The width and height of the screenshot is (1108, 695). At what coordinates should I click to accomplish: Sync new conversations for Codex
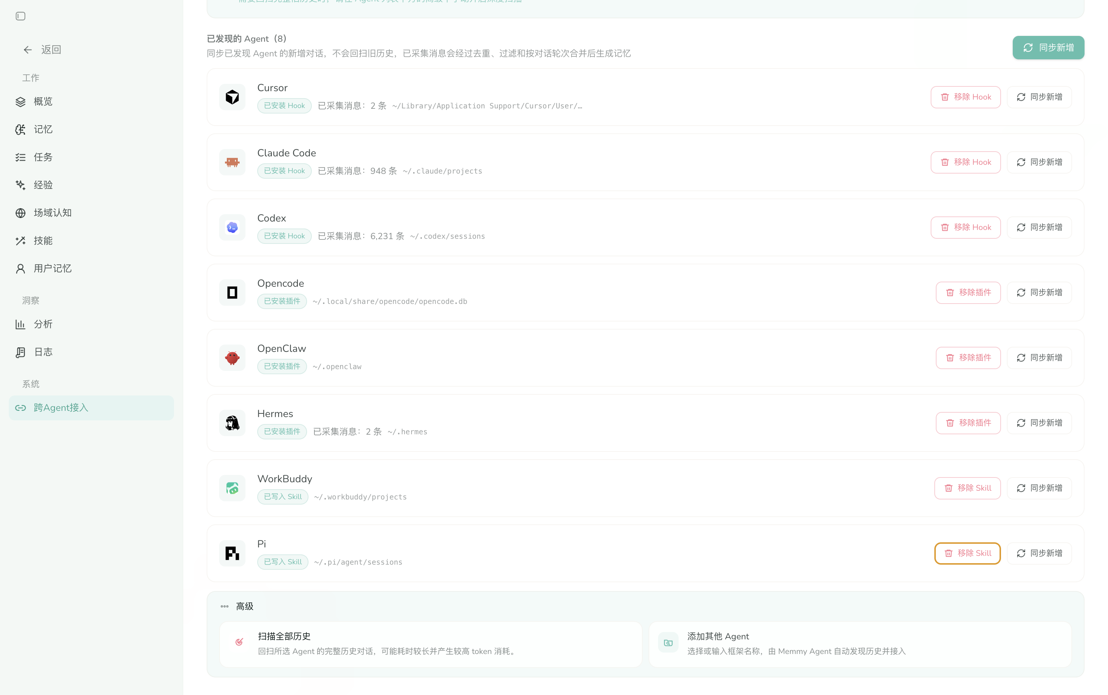[1039, 227]
